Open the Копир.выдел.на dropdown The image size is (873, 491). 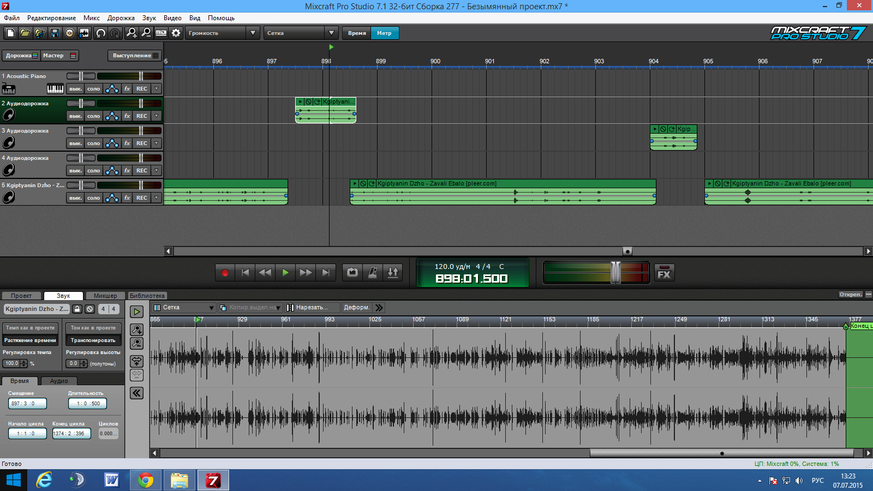[250, 308]
